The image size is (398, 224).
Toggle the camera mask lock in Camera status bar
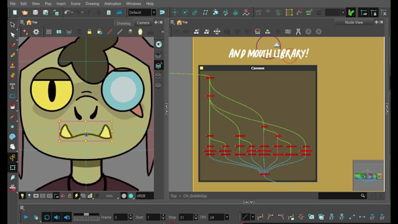[x=70, y=196]
